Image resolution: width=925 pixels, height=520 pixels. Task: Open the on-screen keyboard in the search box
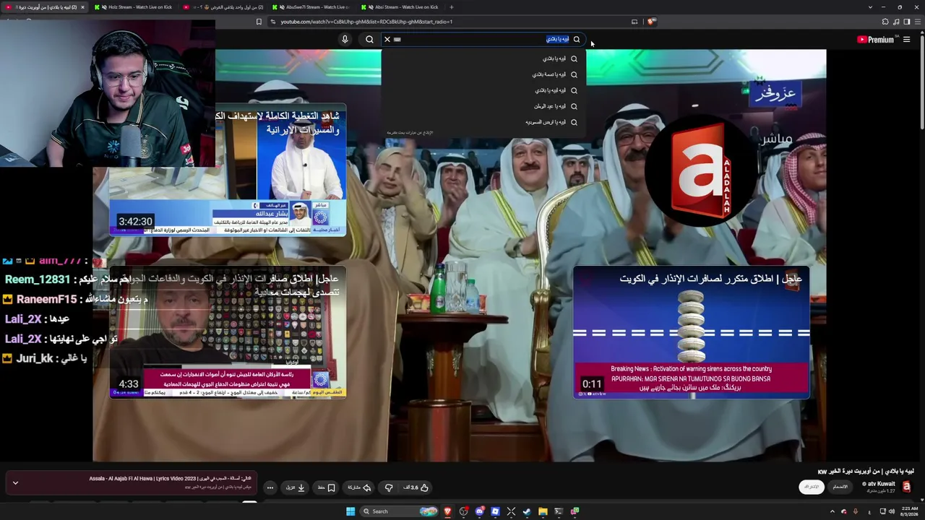[x=397, y=39]
